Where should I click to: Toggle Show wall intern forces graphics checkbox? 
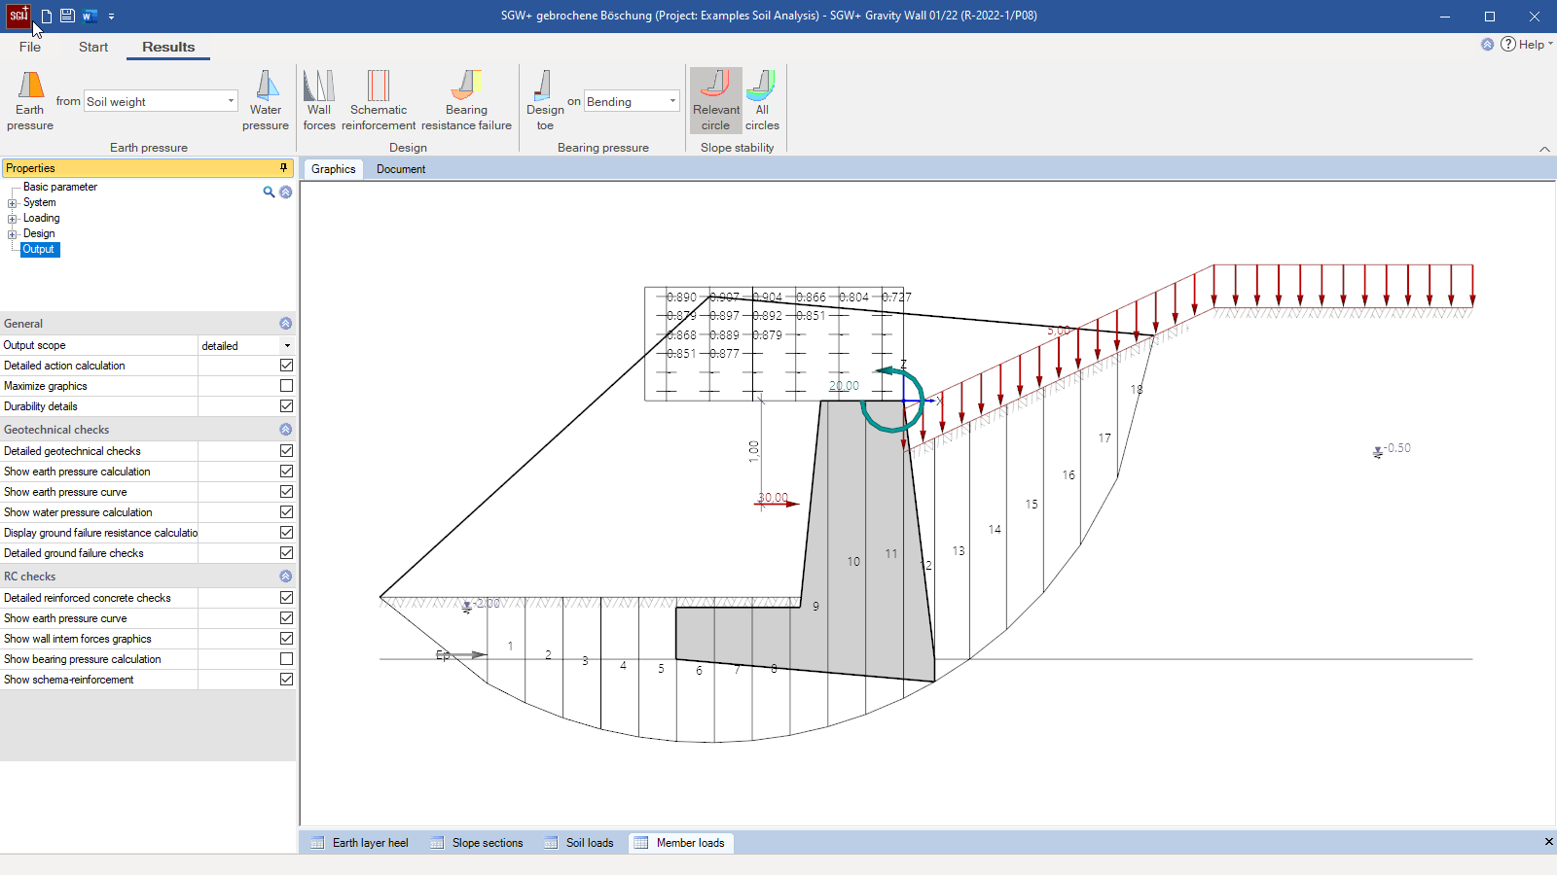[x=286, y=639]
